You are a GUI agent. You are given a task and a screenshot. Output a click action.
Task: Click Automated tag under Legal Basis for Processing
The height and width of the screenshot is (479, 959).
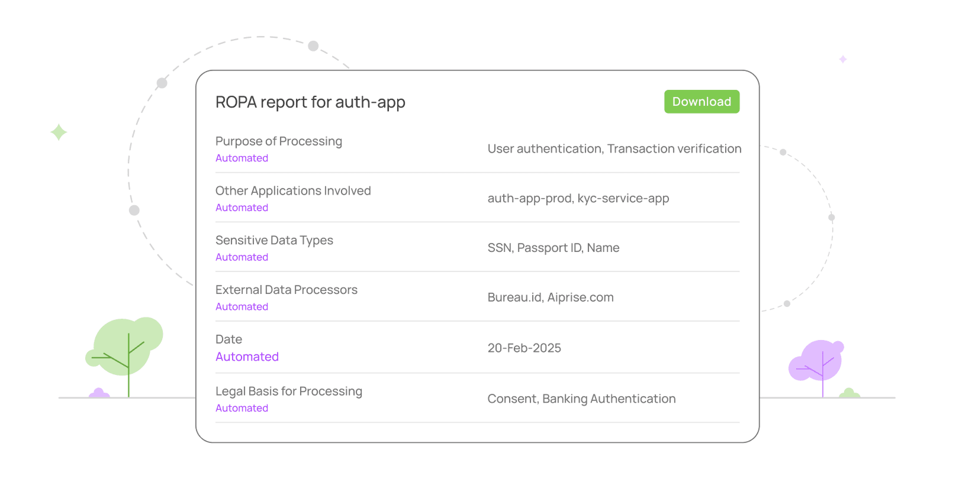click(x=242, y=409)
